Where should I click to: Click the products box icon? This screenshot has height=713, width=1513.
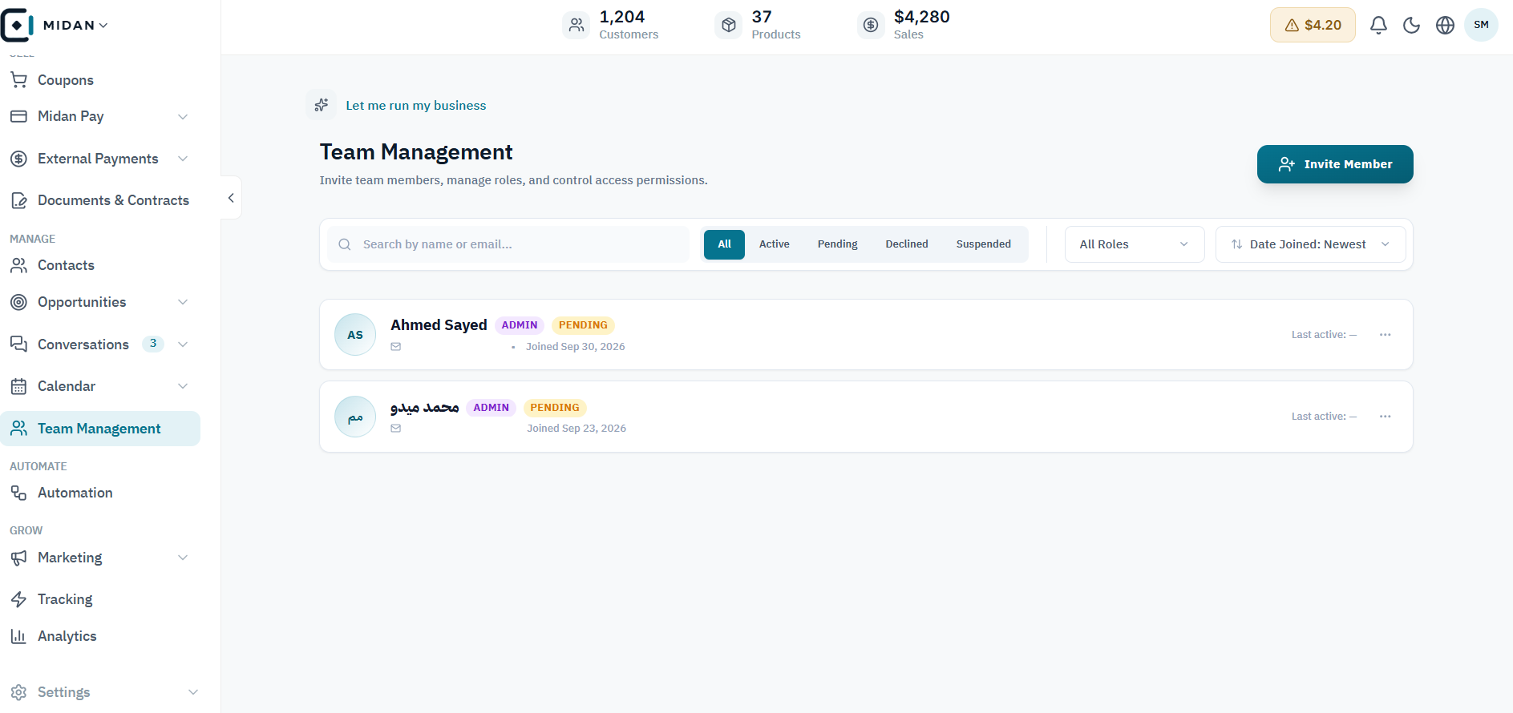[x=729, y=25]
